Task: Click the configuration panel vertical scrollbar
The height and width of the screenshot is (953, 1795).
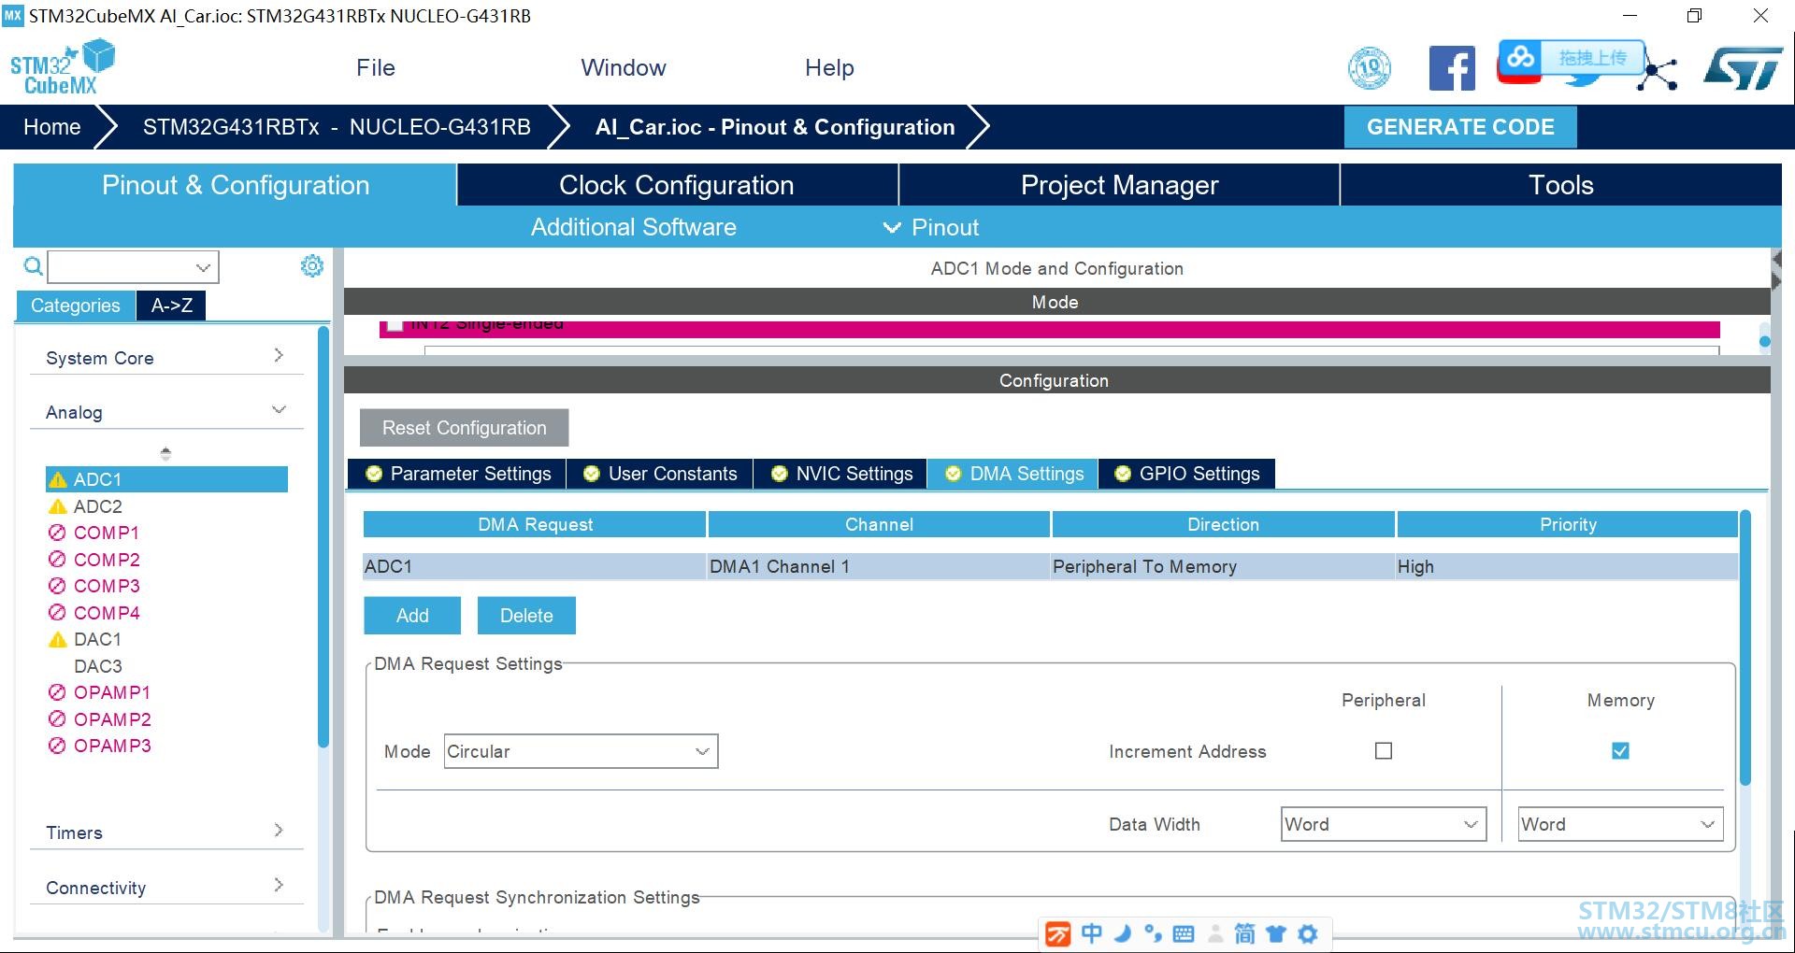Action: 1745,647
